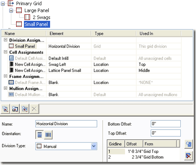Select gridline 1 row
Screen dimensions: 196x165
144,152
